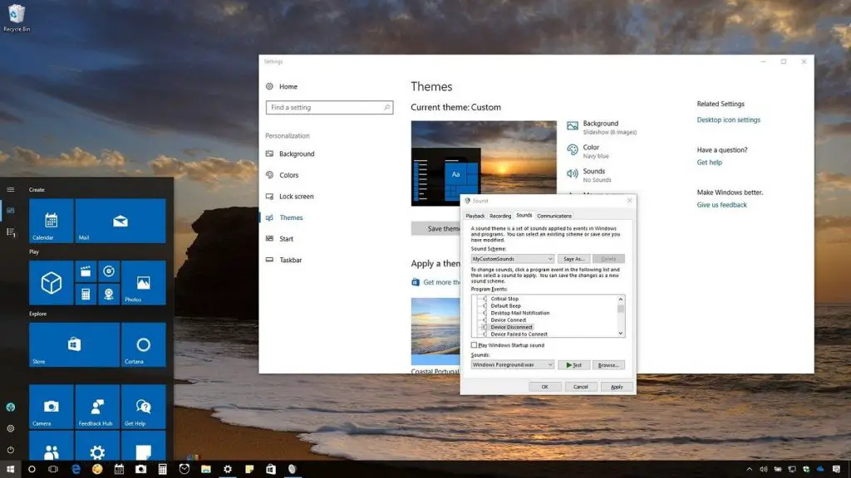This screenshot has height=478, width=851.
Task: Click the Color Navy blue setting
Action: tap(591, 148)
